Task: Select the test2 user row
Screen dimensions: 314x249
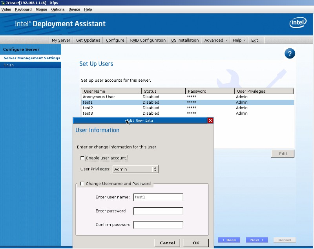Action: pyautogui.click(x=188, y=108)
